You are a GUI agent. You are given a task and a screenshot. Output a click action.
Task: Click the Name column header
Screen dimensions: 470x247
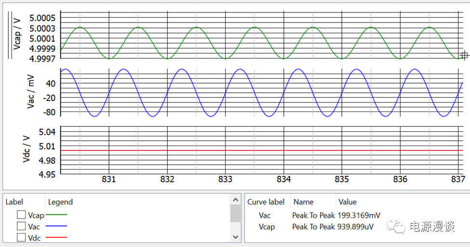(x=303, y=202)
